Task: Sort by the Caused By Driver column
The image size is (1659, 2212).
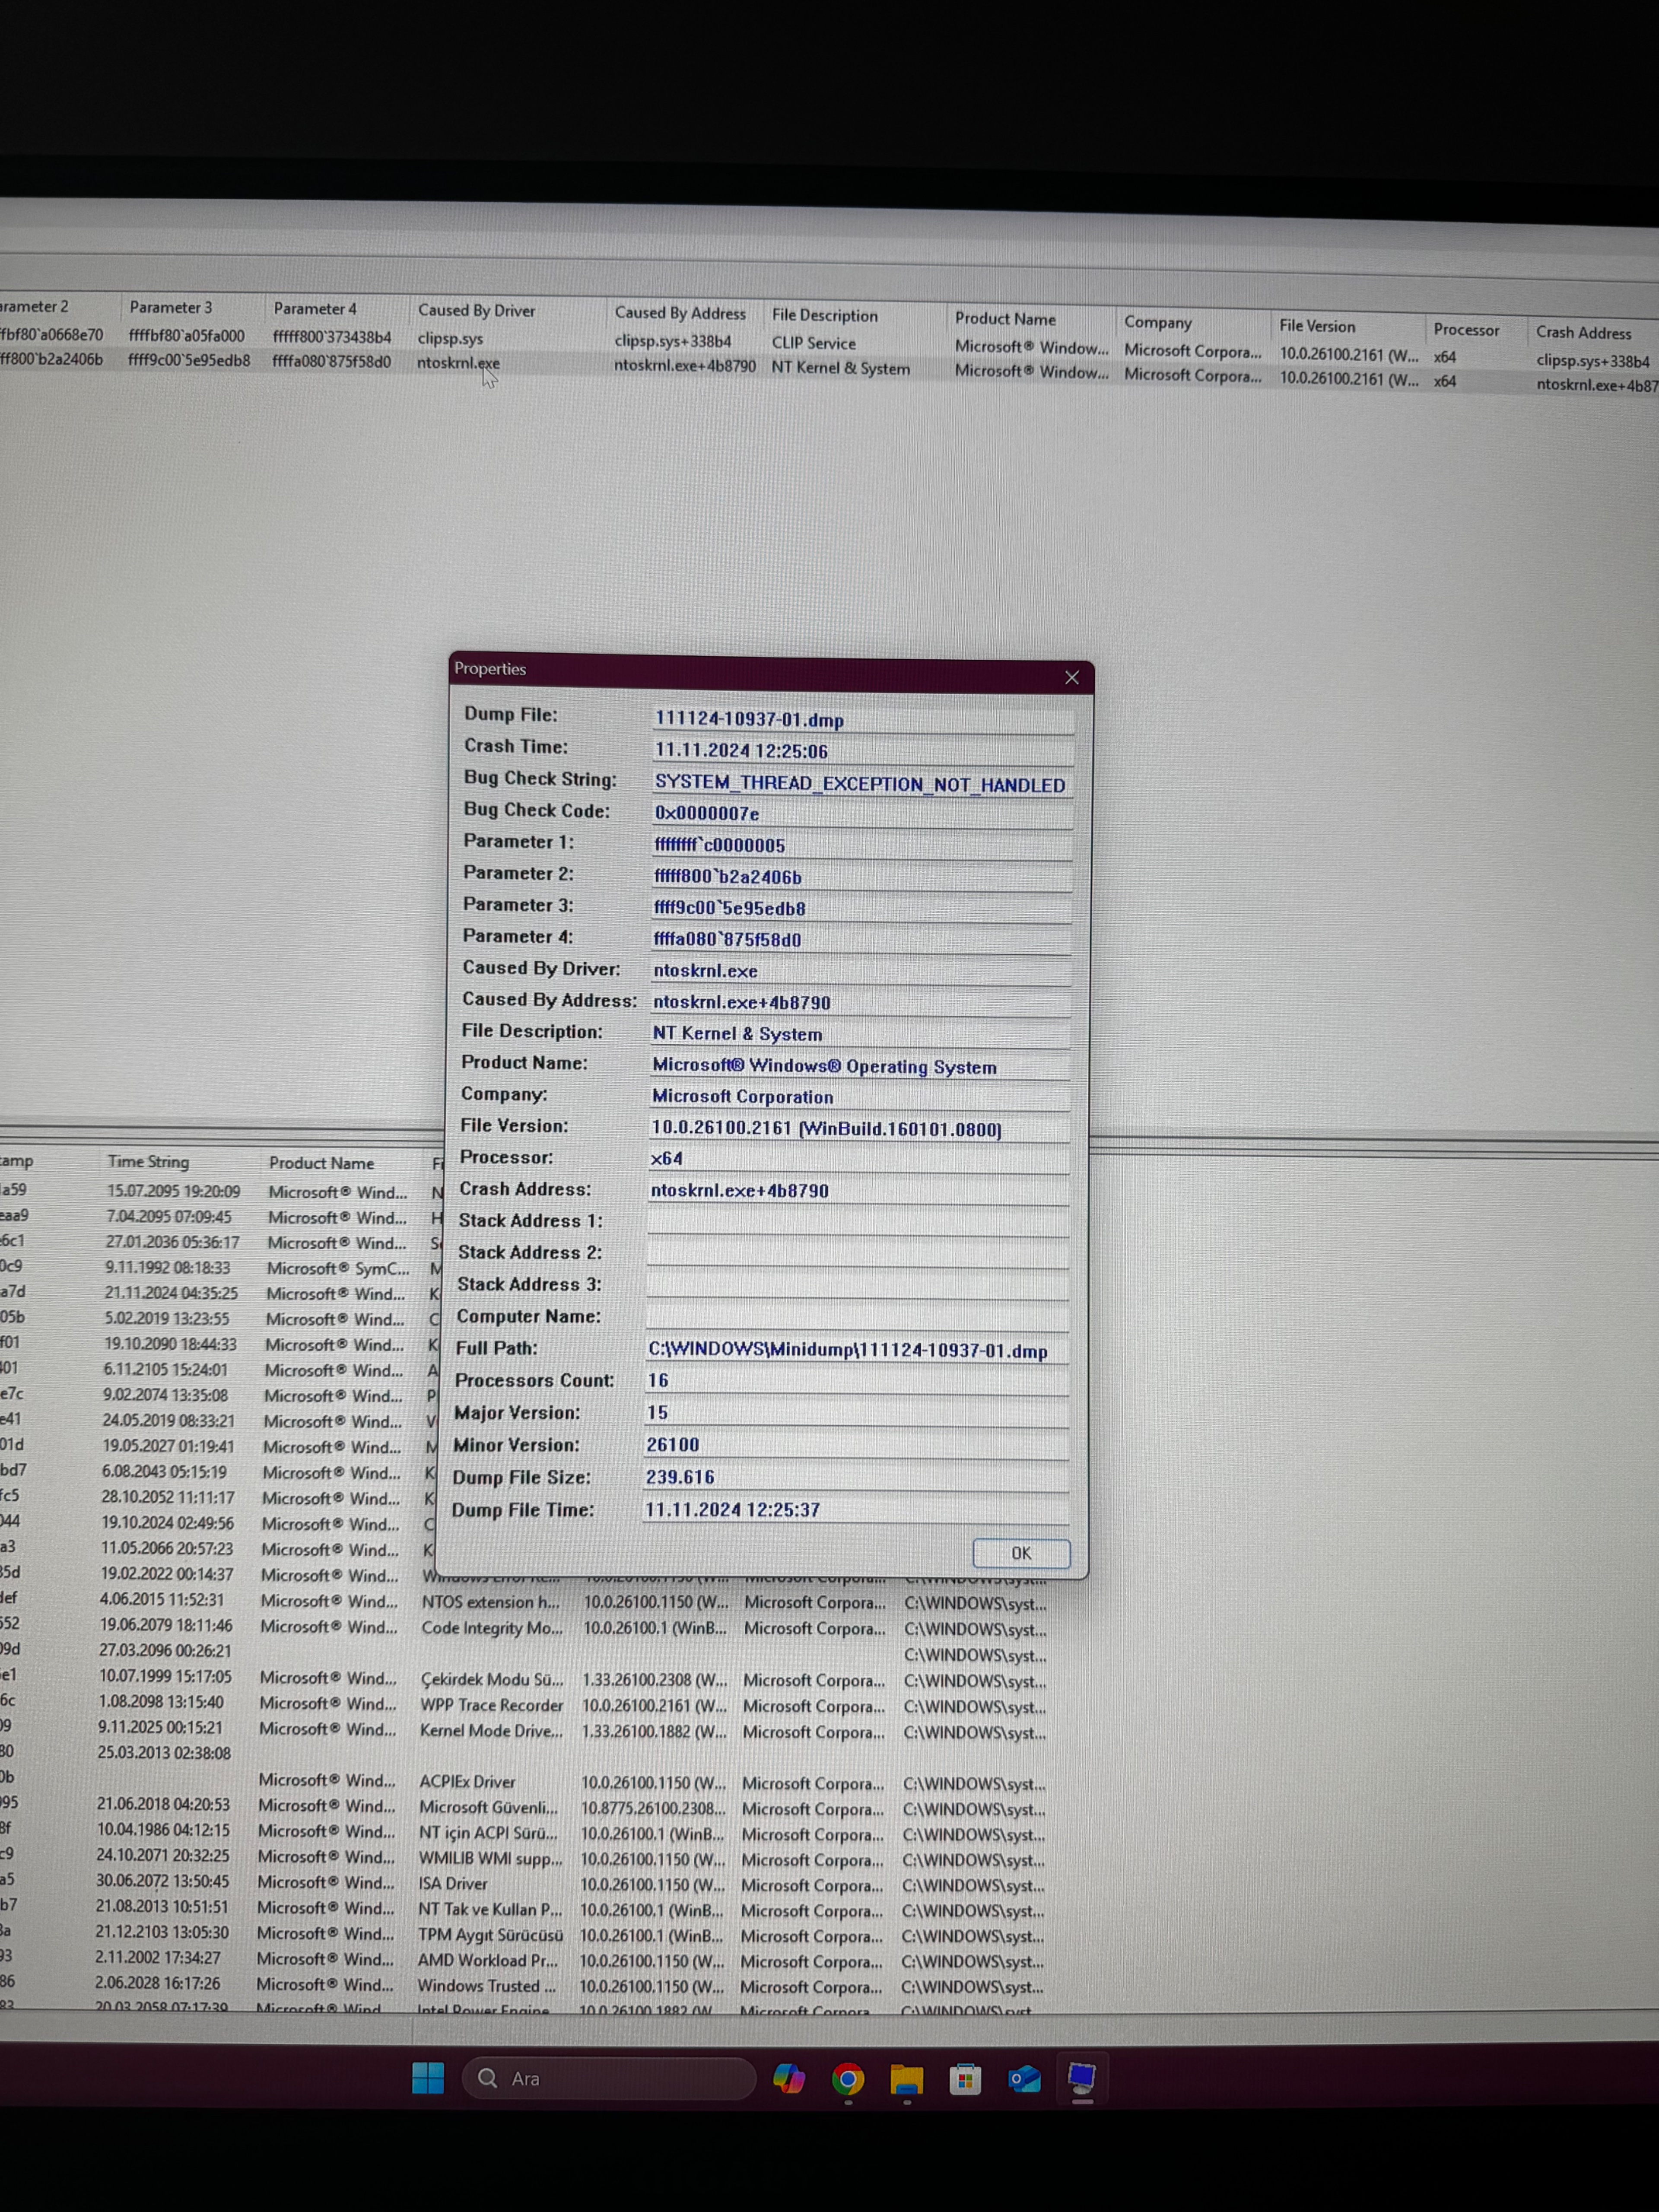Action: (476, 311)
